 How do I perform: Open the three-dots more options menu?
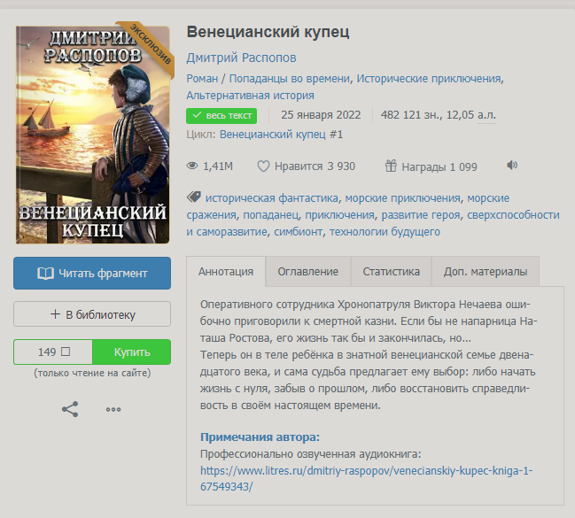pos(113,409)
